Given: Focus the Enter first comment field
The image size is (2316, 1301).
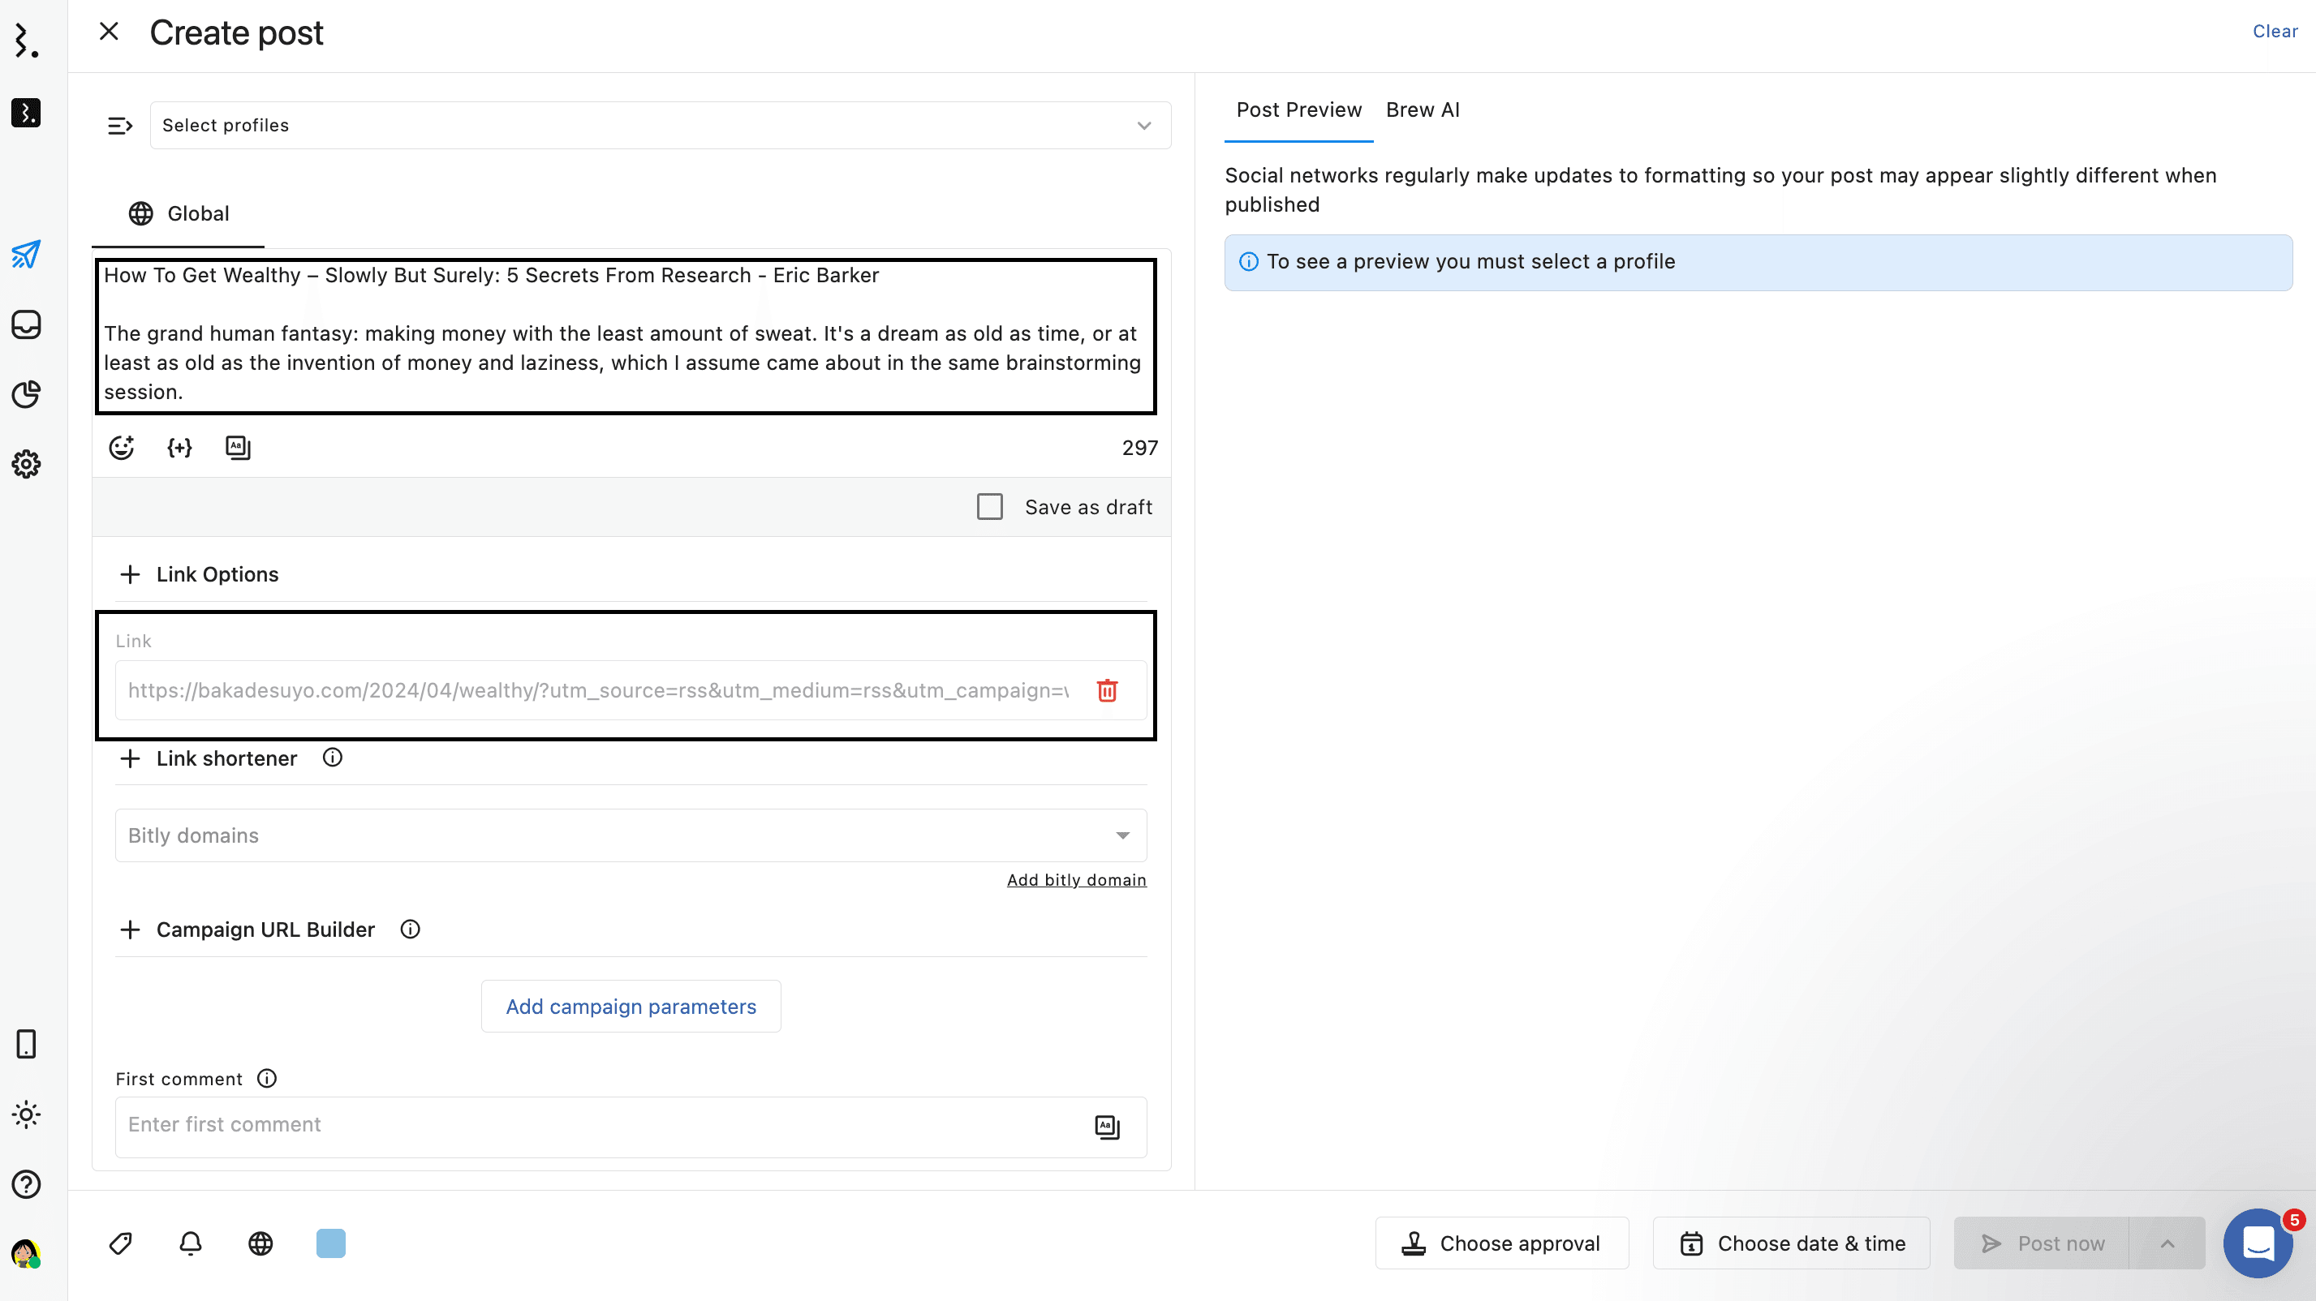Looking at the screenshot, I should [x=602, y=1125].
